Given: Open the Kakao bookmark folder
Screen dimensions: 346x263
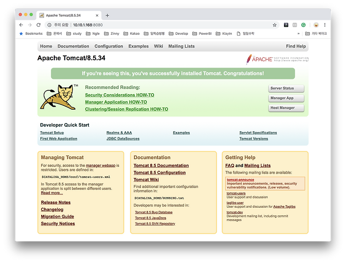Looking at the screenshot, I should click(x=132, y=34).
